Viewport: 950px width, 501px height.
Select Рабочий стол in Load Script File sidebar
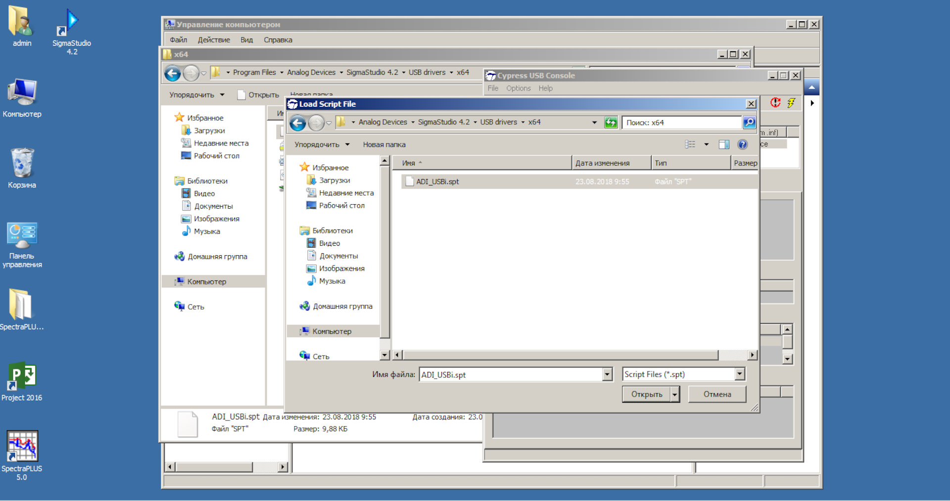[341, 205]
